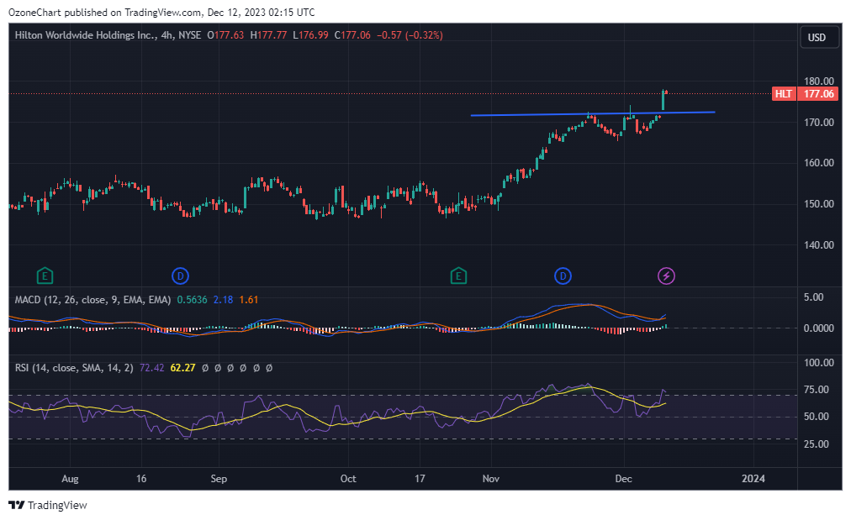Click the high price value H177.77

pos(268,35)
